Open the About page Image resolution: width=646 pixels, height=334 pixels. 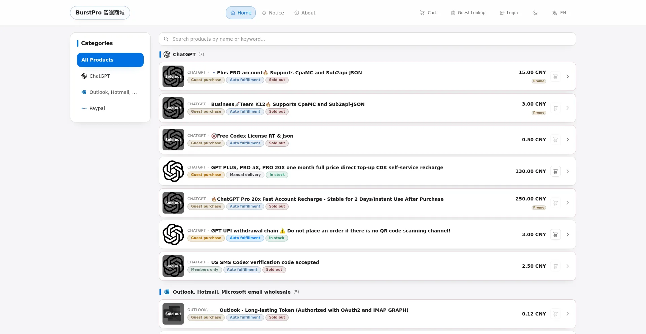(x=305, y=13)
